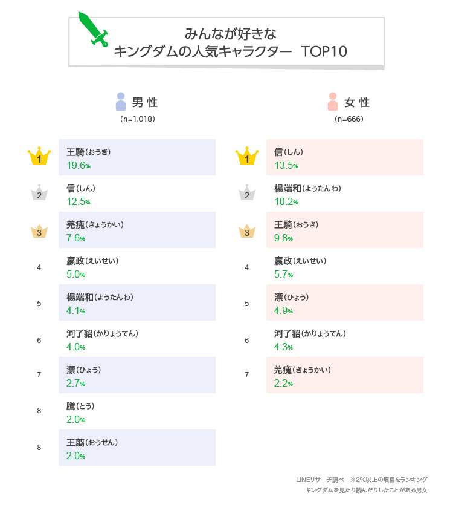
Task: Click the pink female person icon
Action: (x=333, y=102)
